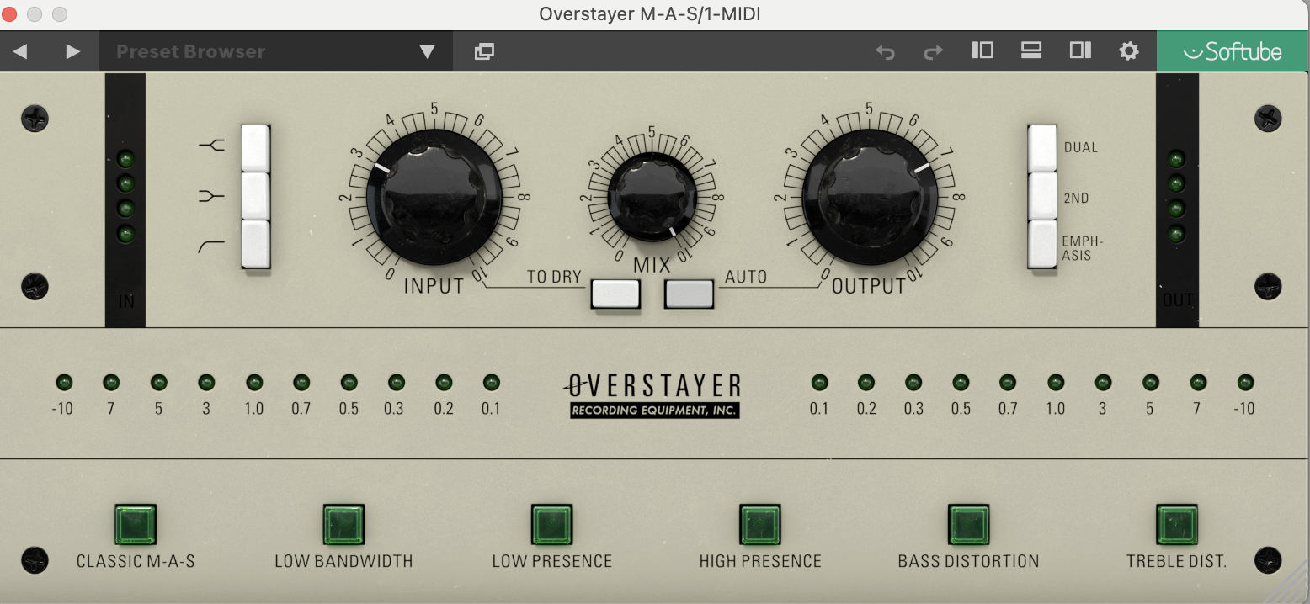Click the INPUT label text
The width and height of the screenshot is (1310, 604).
[434, 286]
